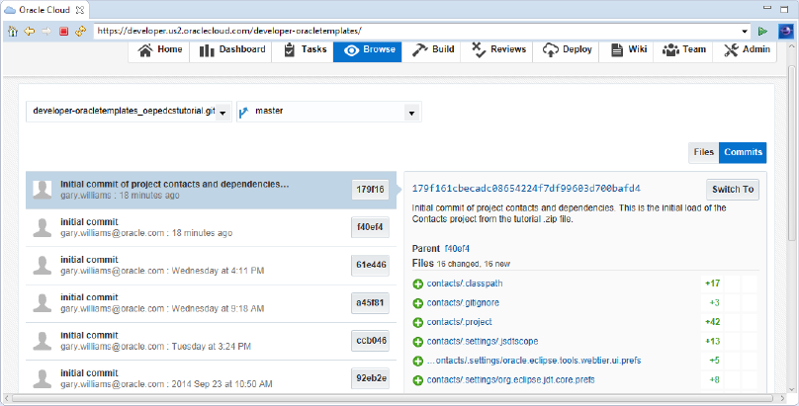
Task: Click the back arrow icon
Action: coord(30,31)
